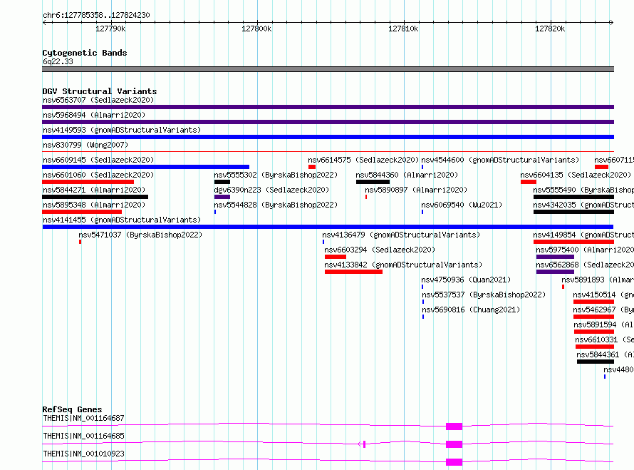Click THEMIS|NM_001010923 gene label
The image size is (634, 470).
83,454
